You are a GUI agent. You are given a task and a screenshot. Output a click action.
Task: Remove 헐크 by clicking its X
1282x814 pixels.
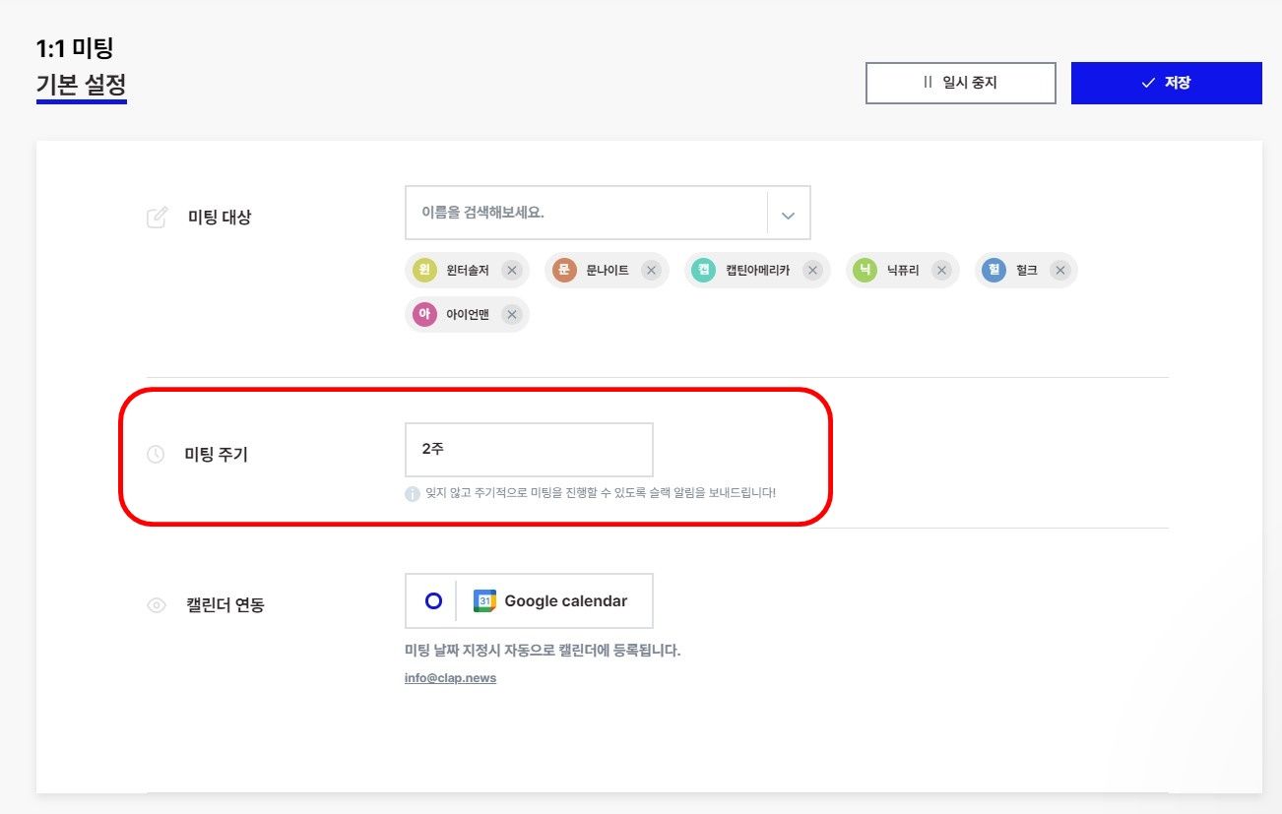pyautogui.click(x=1059, y=270)
